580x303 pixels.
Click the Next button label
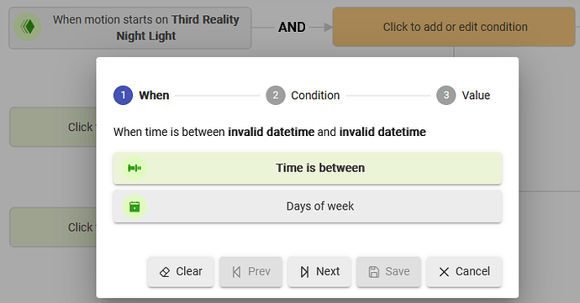[328, 271]
